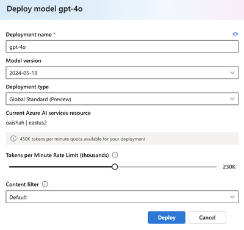Click the rate limit slider handle

[x=115, y=167]
